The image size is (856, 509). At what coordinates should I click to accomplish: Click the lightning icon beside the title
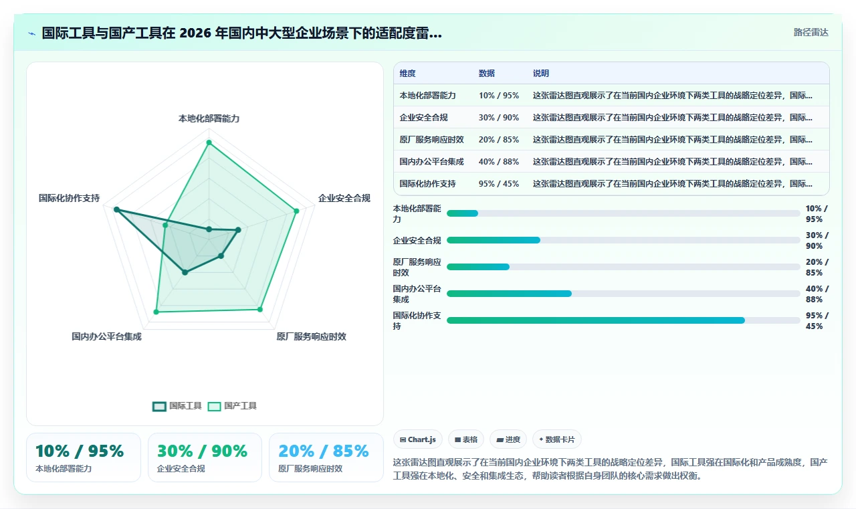point(31,33)
